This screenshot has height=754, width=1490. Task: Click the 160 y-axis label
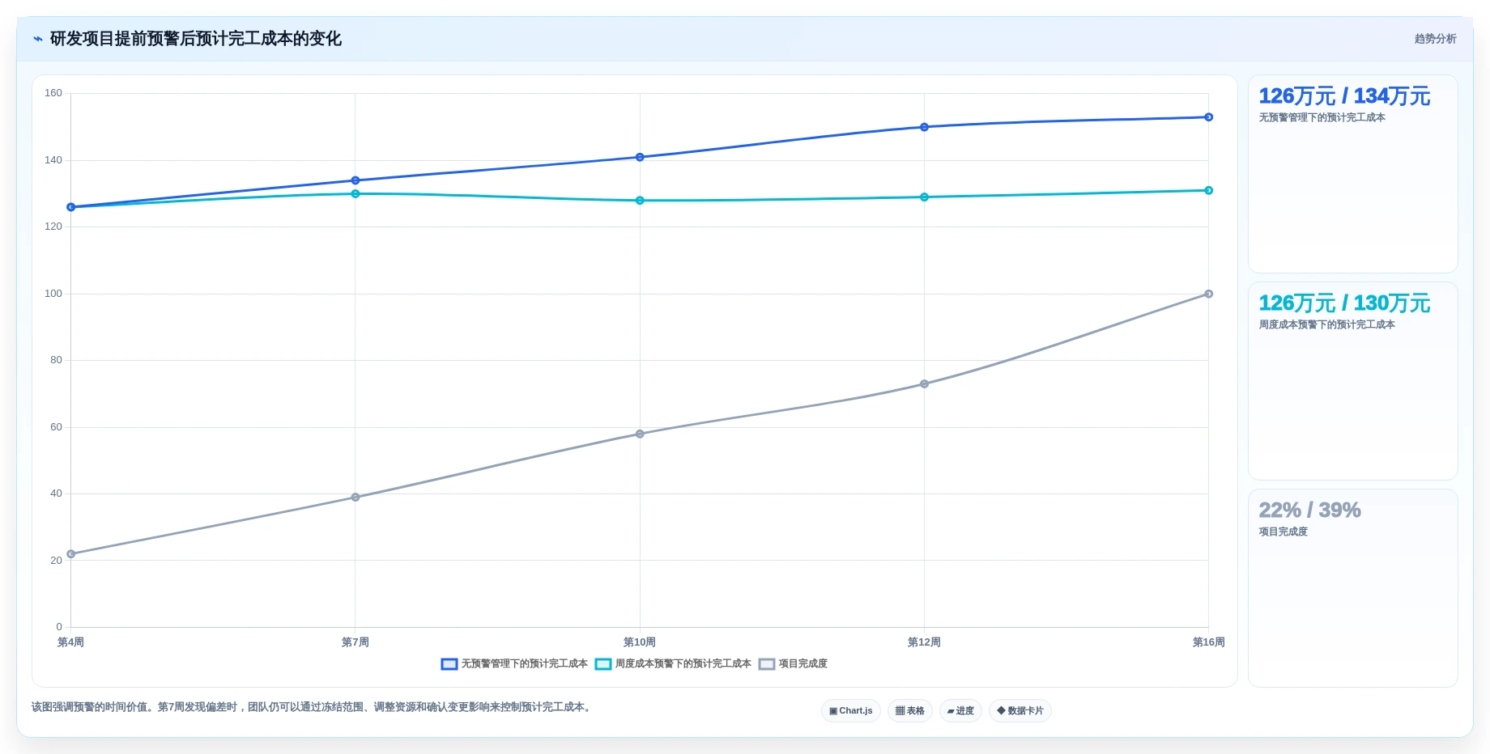coord(53,93)
